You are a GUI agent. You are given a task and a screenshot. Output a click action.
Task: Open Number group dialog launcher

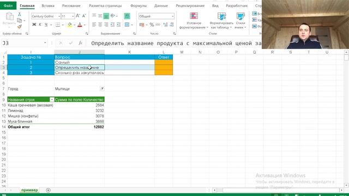pyautogui.click(x=174, y=34)
